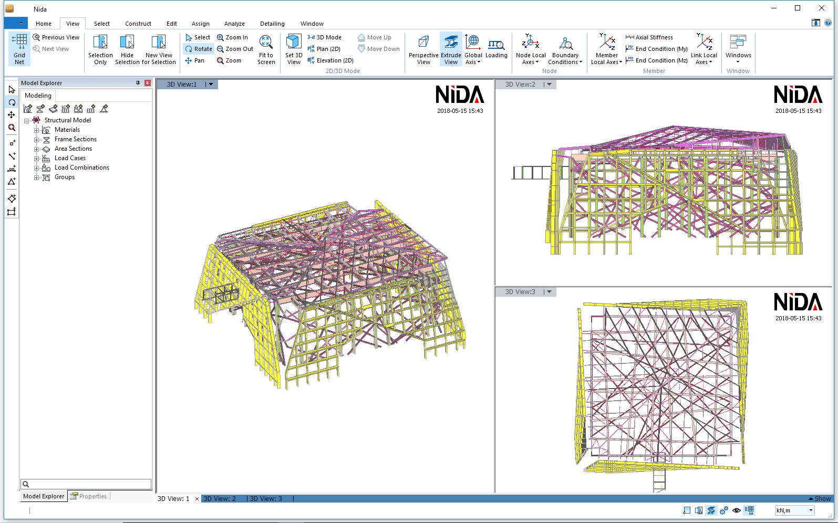Click the add load combination icon
The height and width of the screenshot is (523, 838).
point(78,109)
